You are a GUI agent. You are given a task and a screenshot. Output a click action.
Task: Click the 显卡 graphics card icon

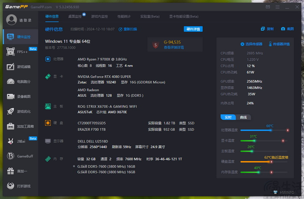[x=48, y=76]
